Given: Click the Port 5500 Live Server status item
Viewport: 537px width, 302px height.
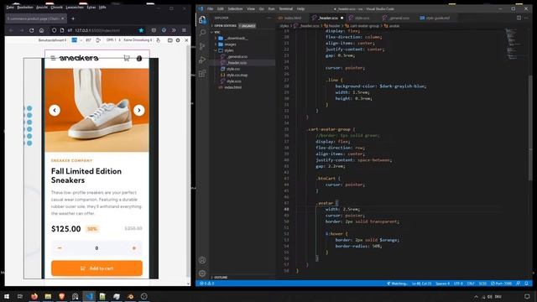Looking at the screenshot, I should click(502, 284).
